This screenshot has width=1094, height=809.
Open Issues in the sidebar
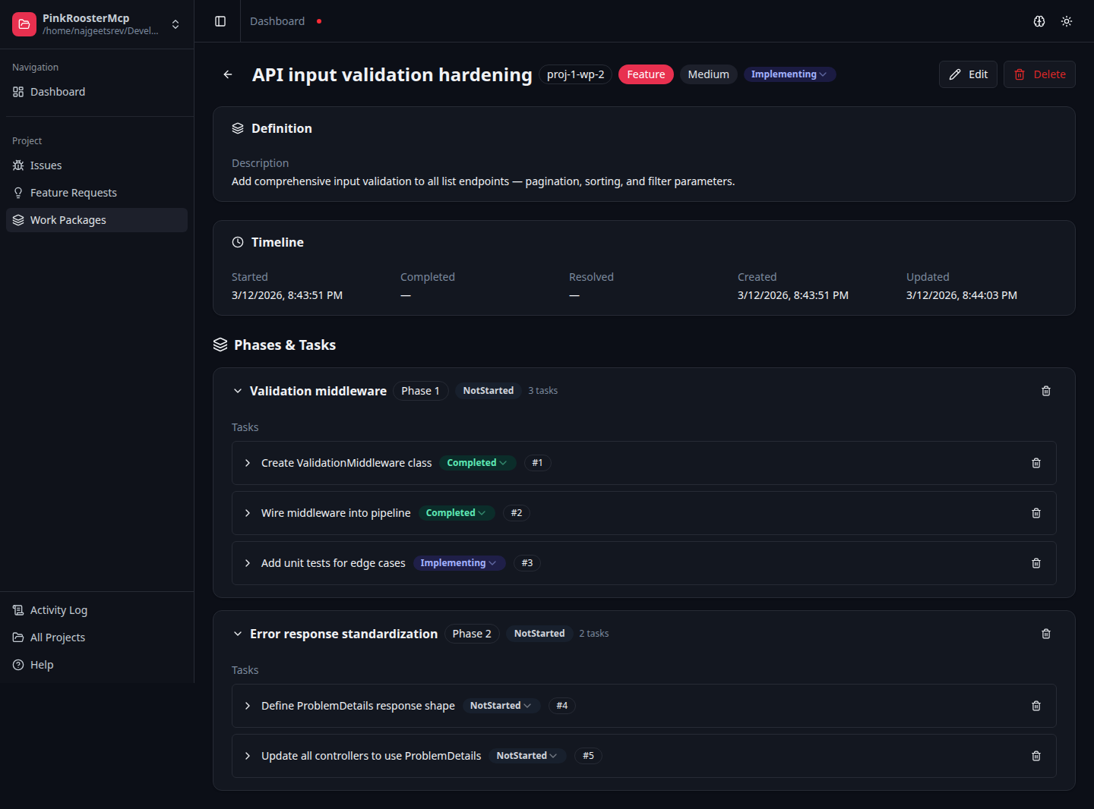click(x=96, y=165)
